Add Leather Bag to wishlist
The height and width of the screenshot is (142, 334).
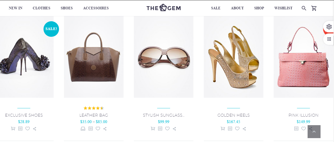click(x=98, y=129)
